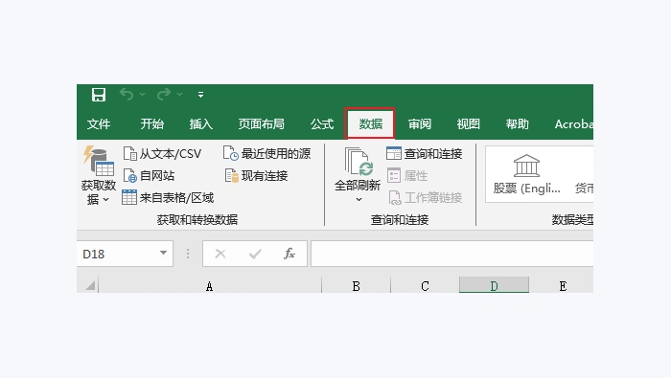Click inside the Name Box showing D18

117,255
